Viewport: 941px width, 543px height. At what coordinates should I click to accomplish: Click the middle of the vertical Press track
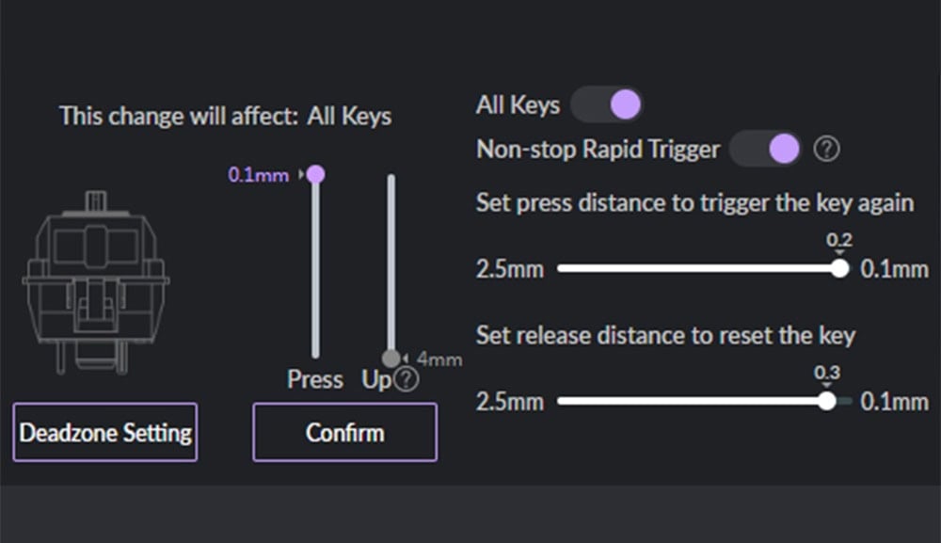click(x=315, y=266)
